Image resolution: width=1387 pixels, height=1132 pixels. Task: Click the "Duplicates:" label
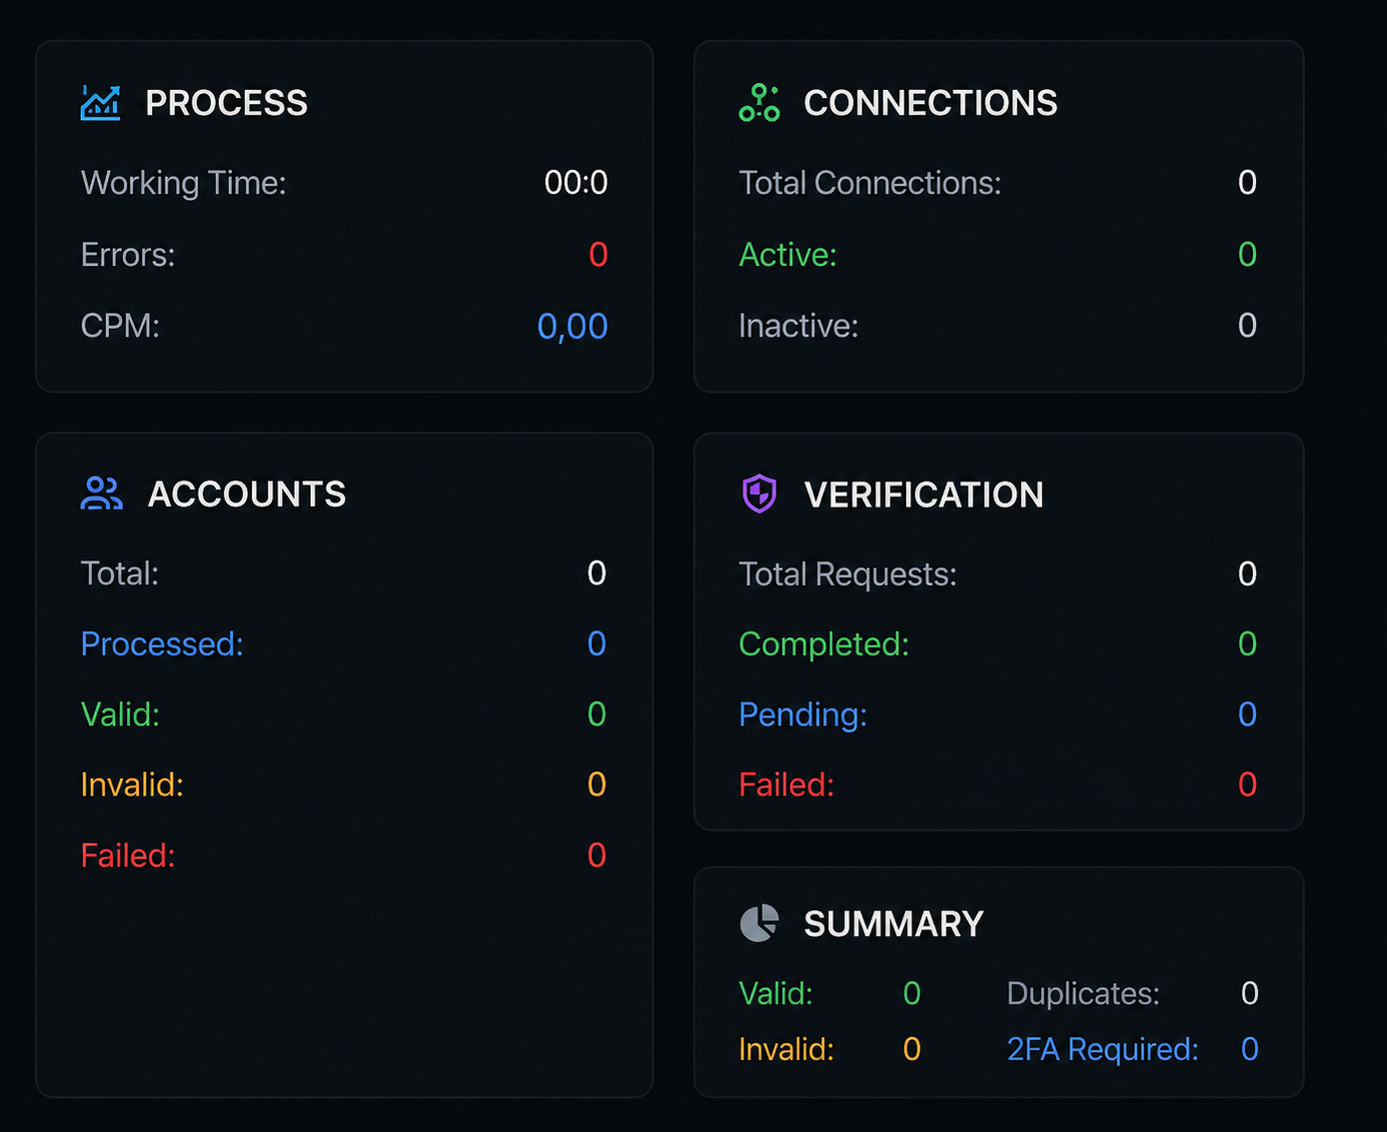pyautogui.click(x=1083, y=993)
